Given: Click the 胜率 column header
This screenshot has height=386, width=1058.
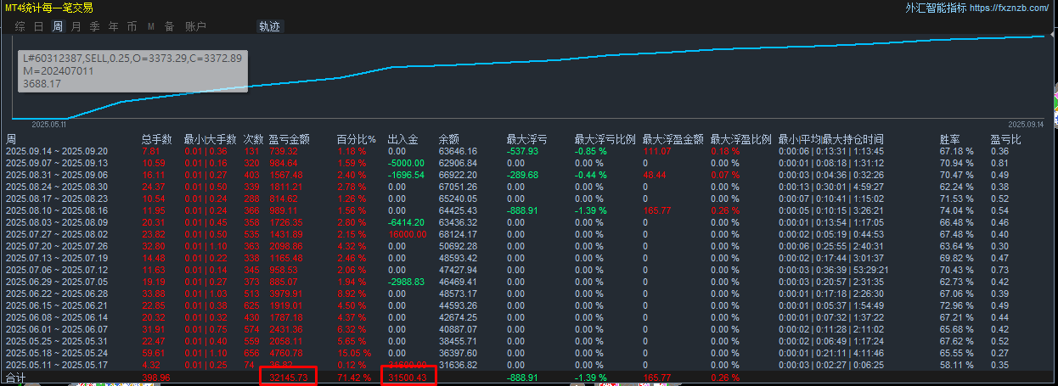Looking at the screenshot, I should [949, 139].
